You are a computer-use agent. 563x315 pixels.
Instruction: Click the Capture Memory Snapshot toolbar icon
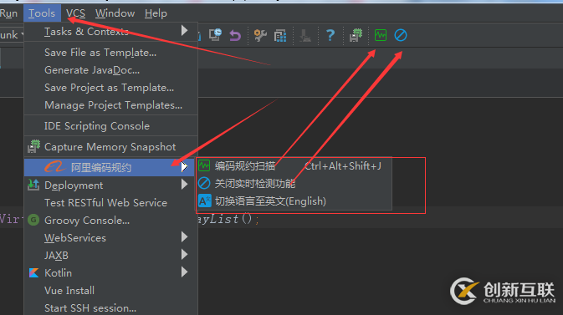click(356, 36)
